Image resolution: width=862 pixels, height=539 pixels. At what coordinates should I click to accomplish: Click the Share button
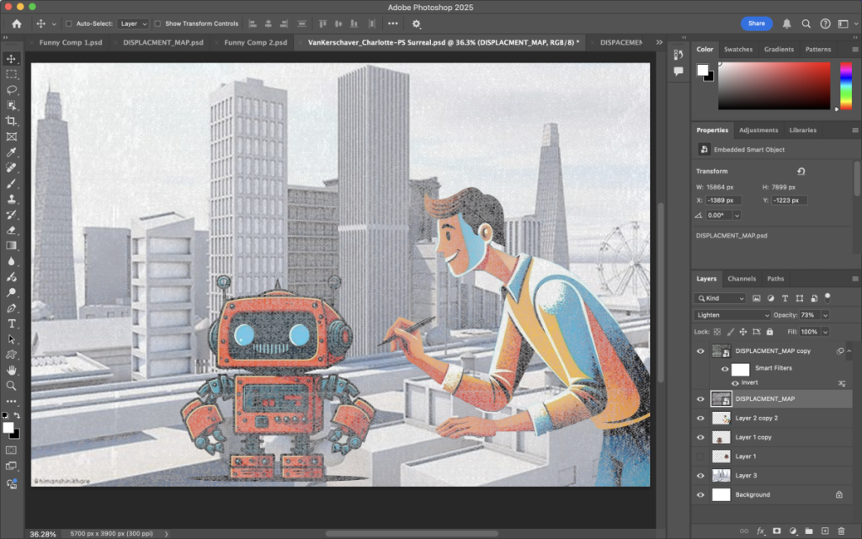click(756, 24)
